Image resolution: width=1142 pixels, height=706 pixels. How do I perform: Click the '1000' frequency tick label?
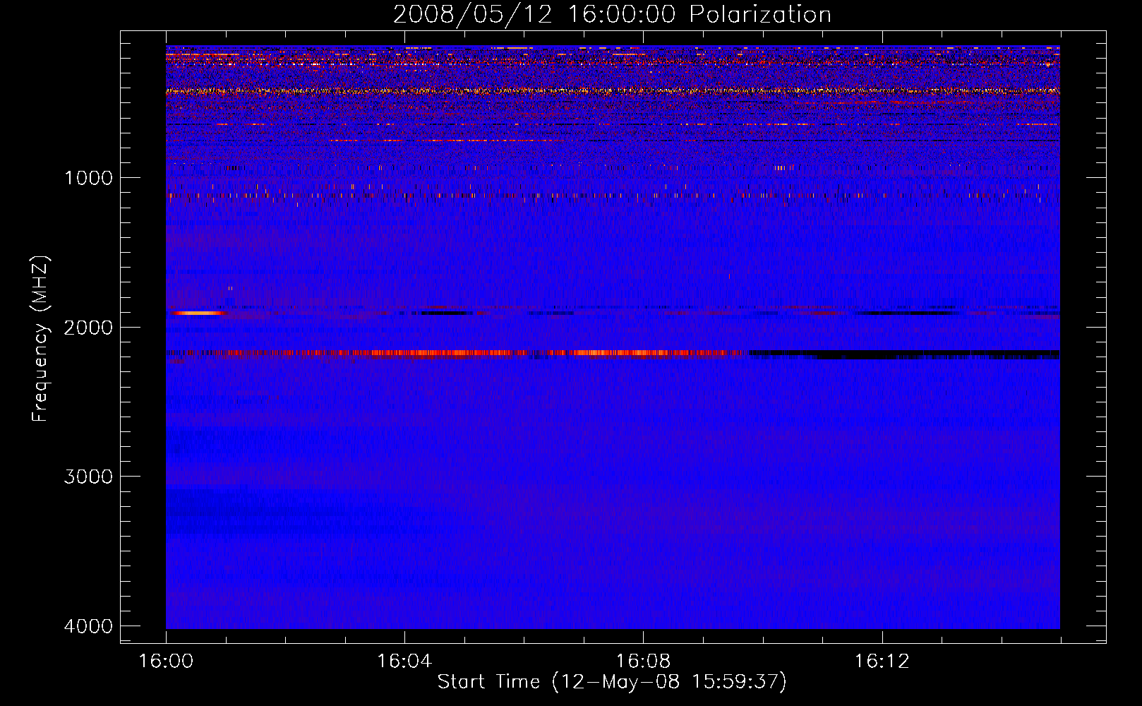pos(89,177)
